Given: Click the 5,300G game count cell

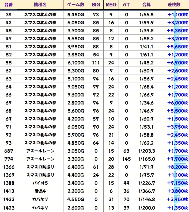Looking at the screenshot, I should coord(76,71).
